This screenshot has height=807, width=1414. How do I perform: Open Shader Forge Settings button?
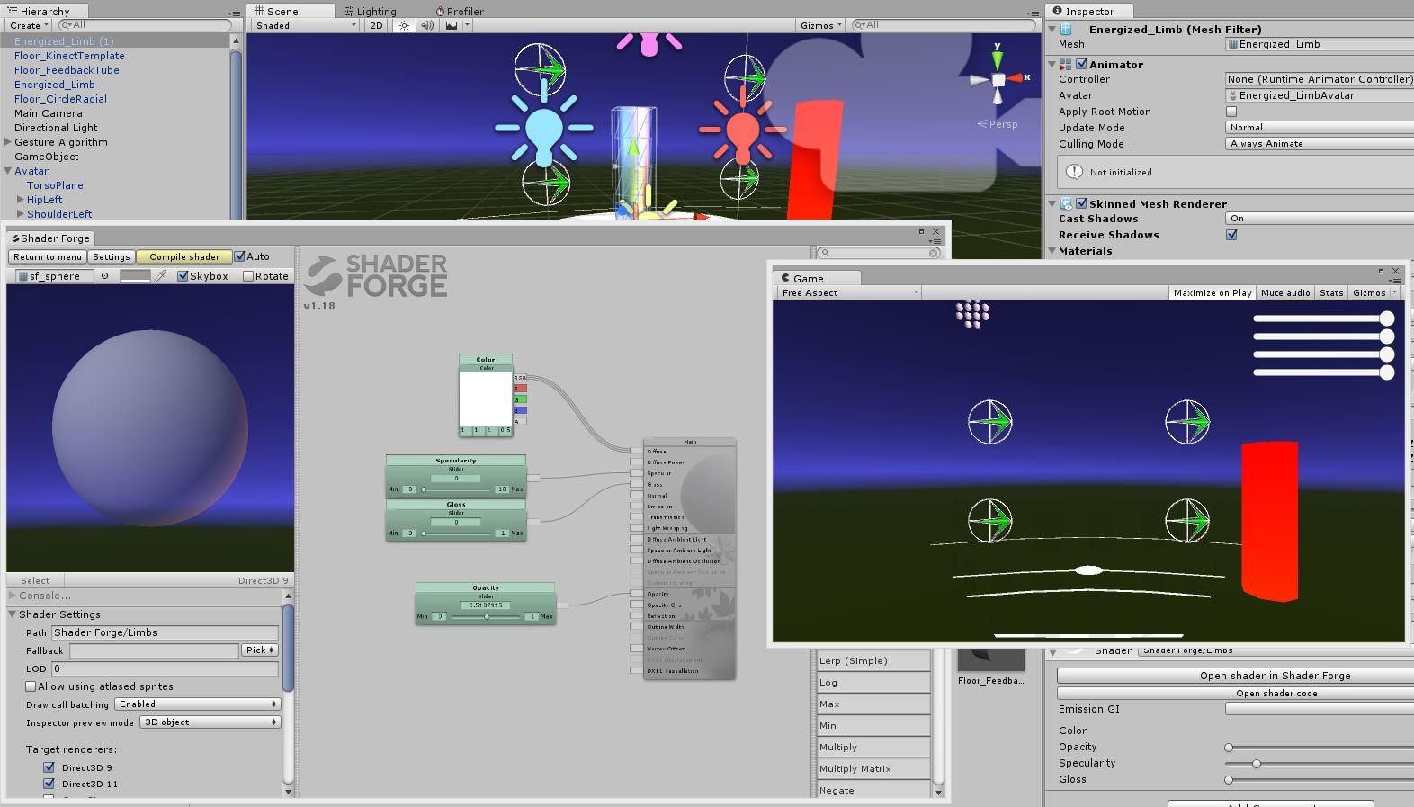coord(112,256)
